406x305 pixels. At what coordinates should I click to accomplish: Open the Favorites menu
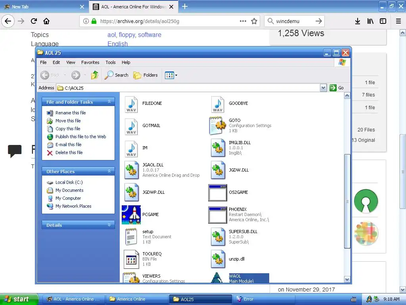(90, 62)
